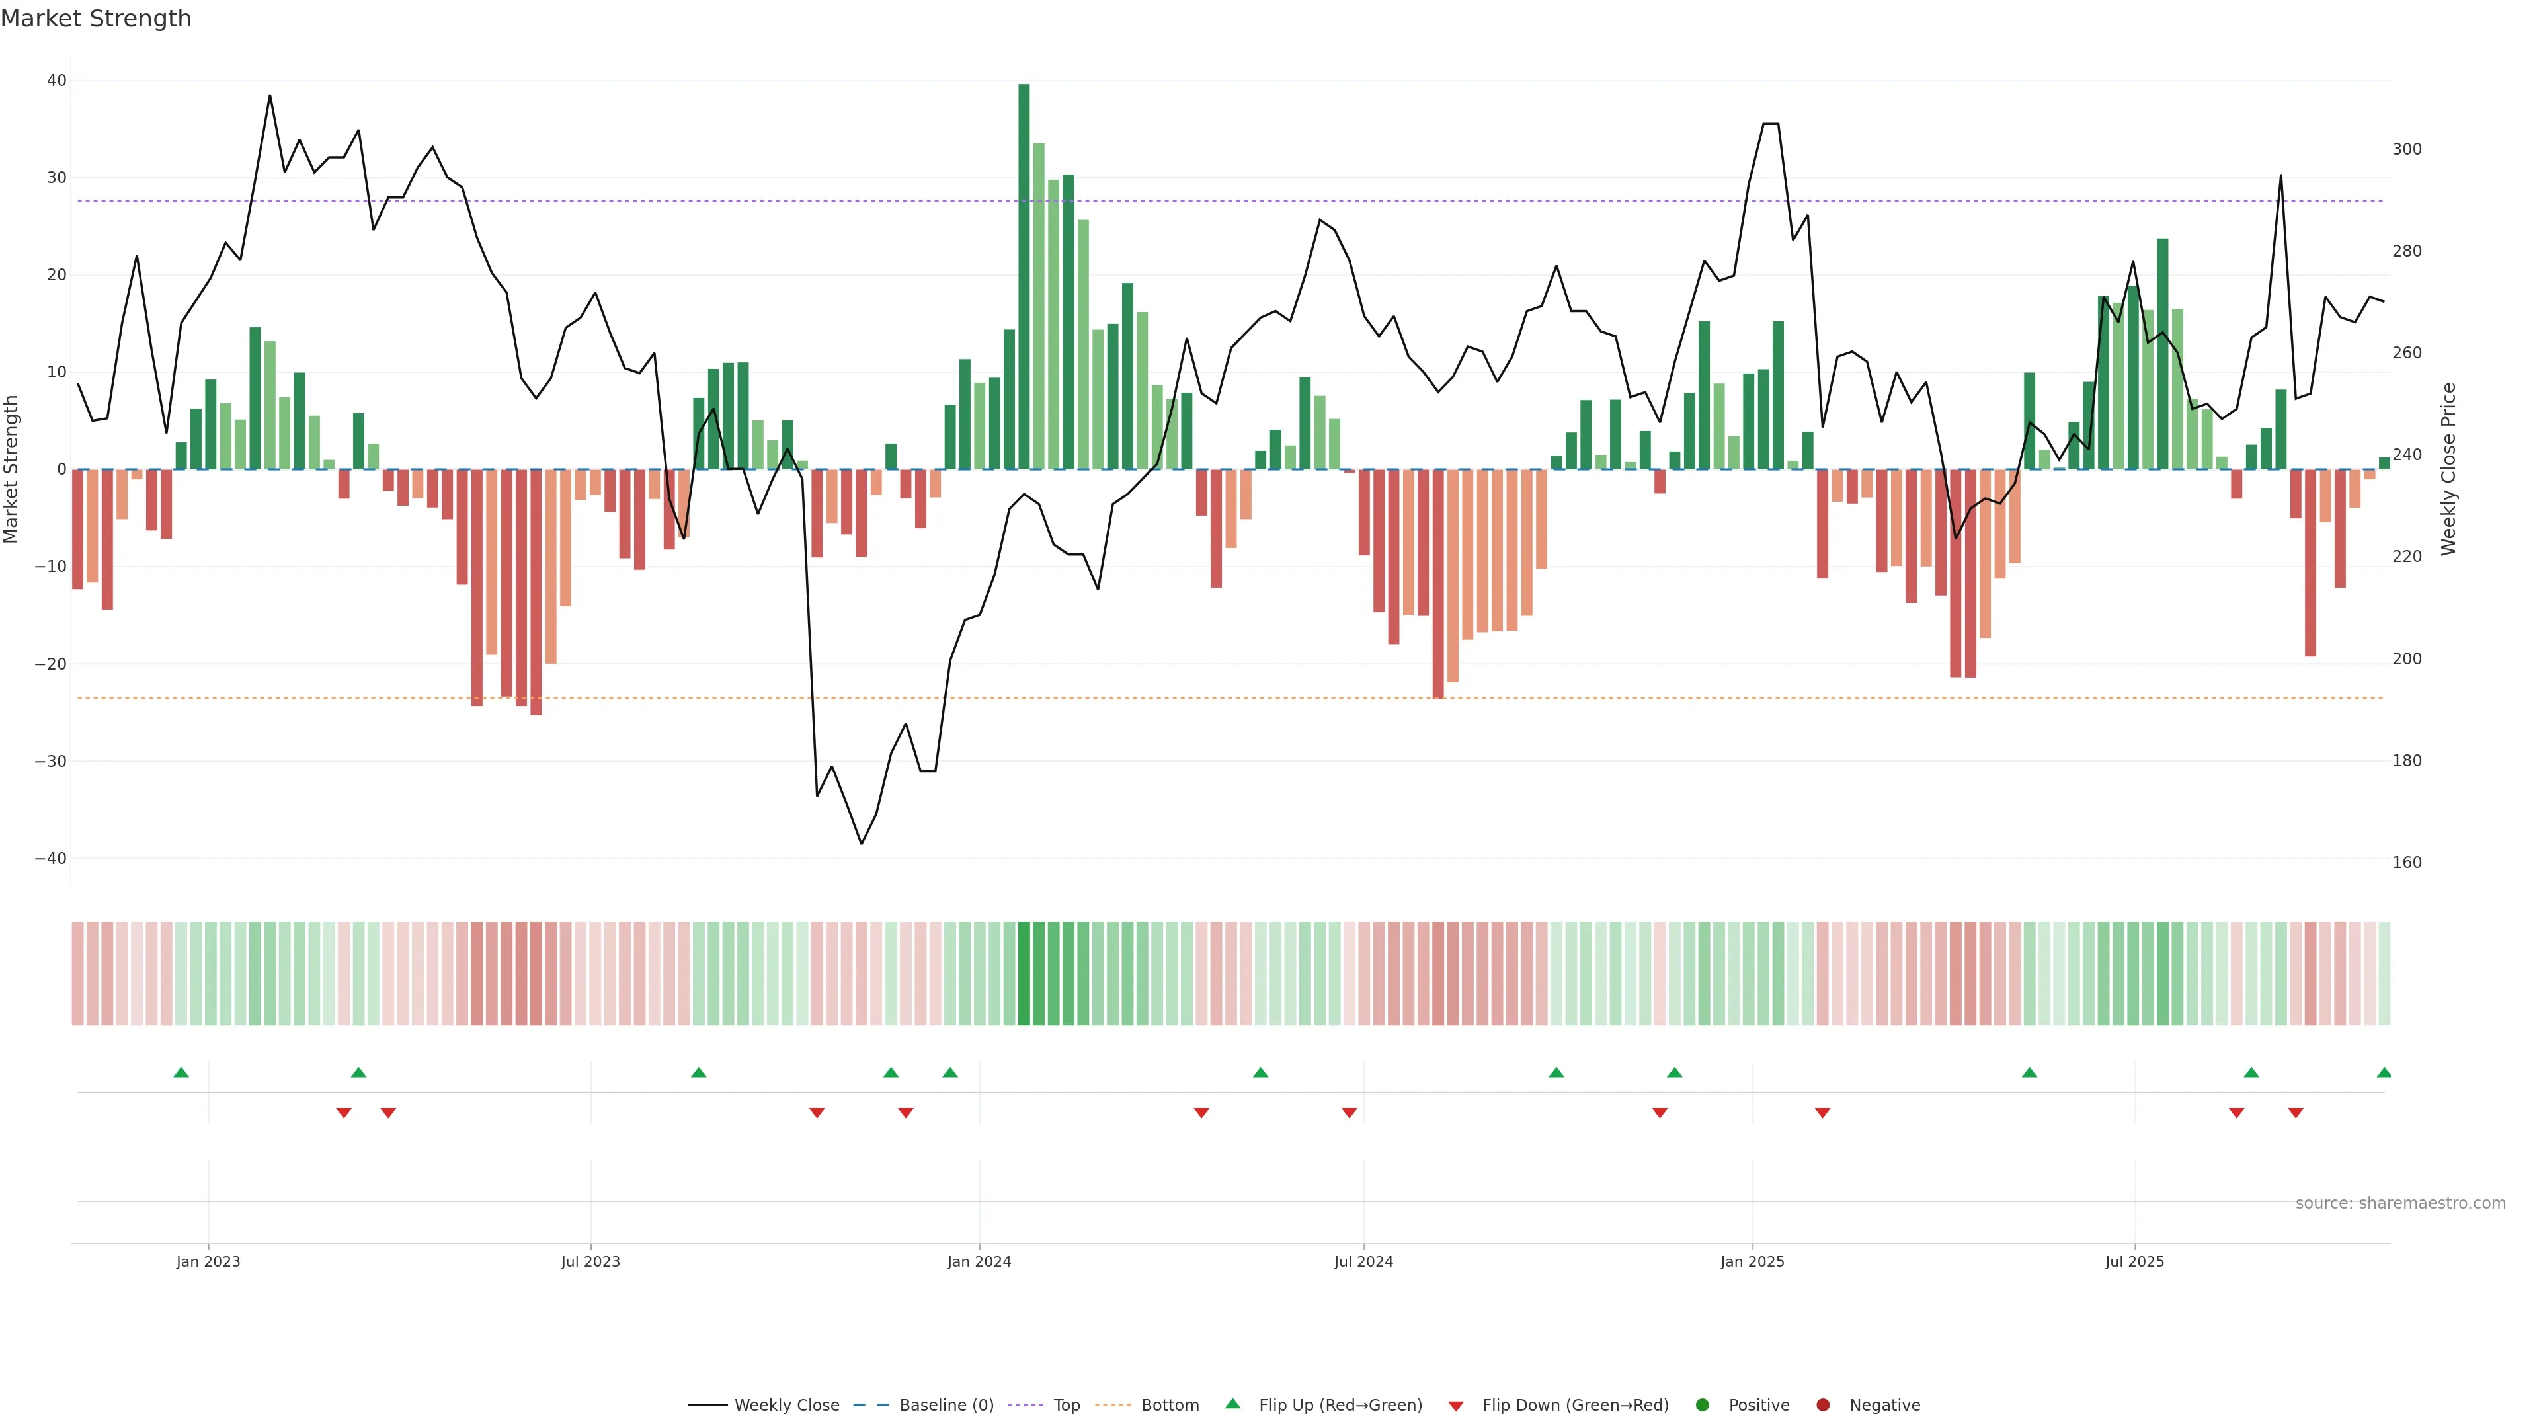Click the rightmost green flip-up triangle marker

[x=2383, y=1072]
